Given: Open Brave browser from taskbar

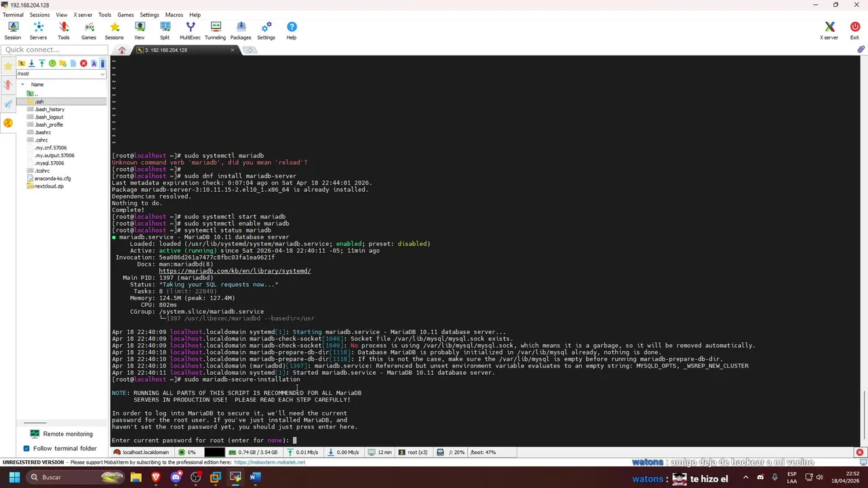Looking at the screenshot, I should (156, 477).
